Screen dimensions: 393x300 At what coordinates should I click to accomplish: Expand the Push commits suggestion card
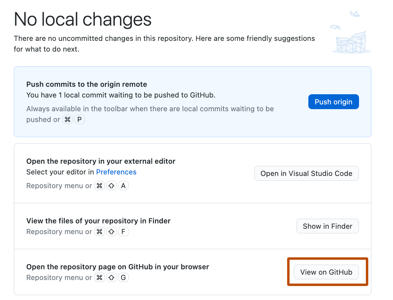192,101
